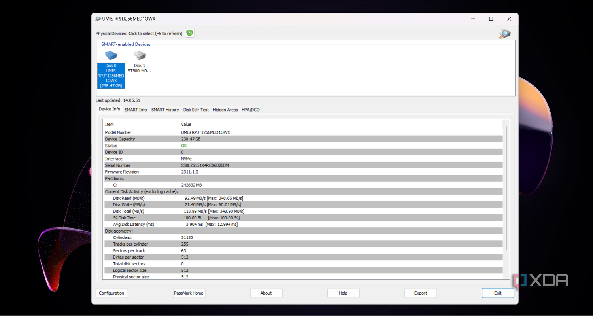Click the PassMark Home button
593x316 pixels.
[189, 293]
